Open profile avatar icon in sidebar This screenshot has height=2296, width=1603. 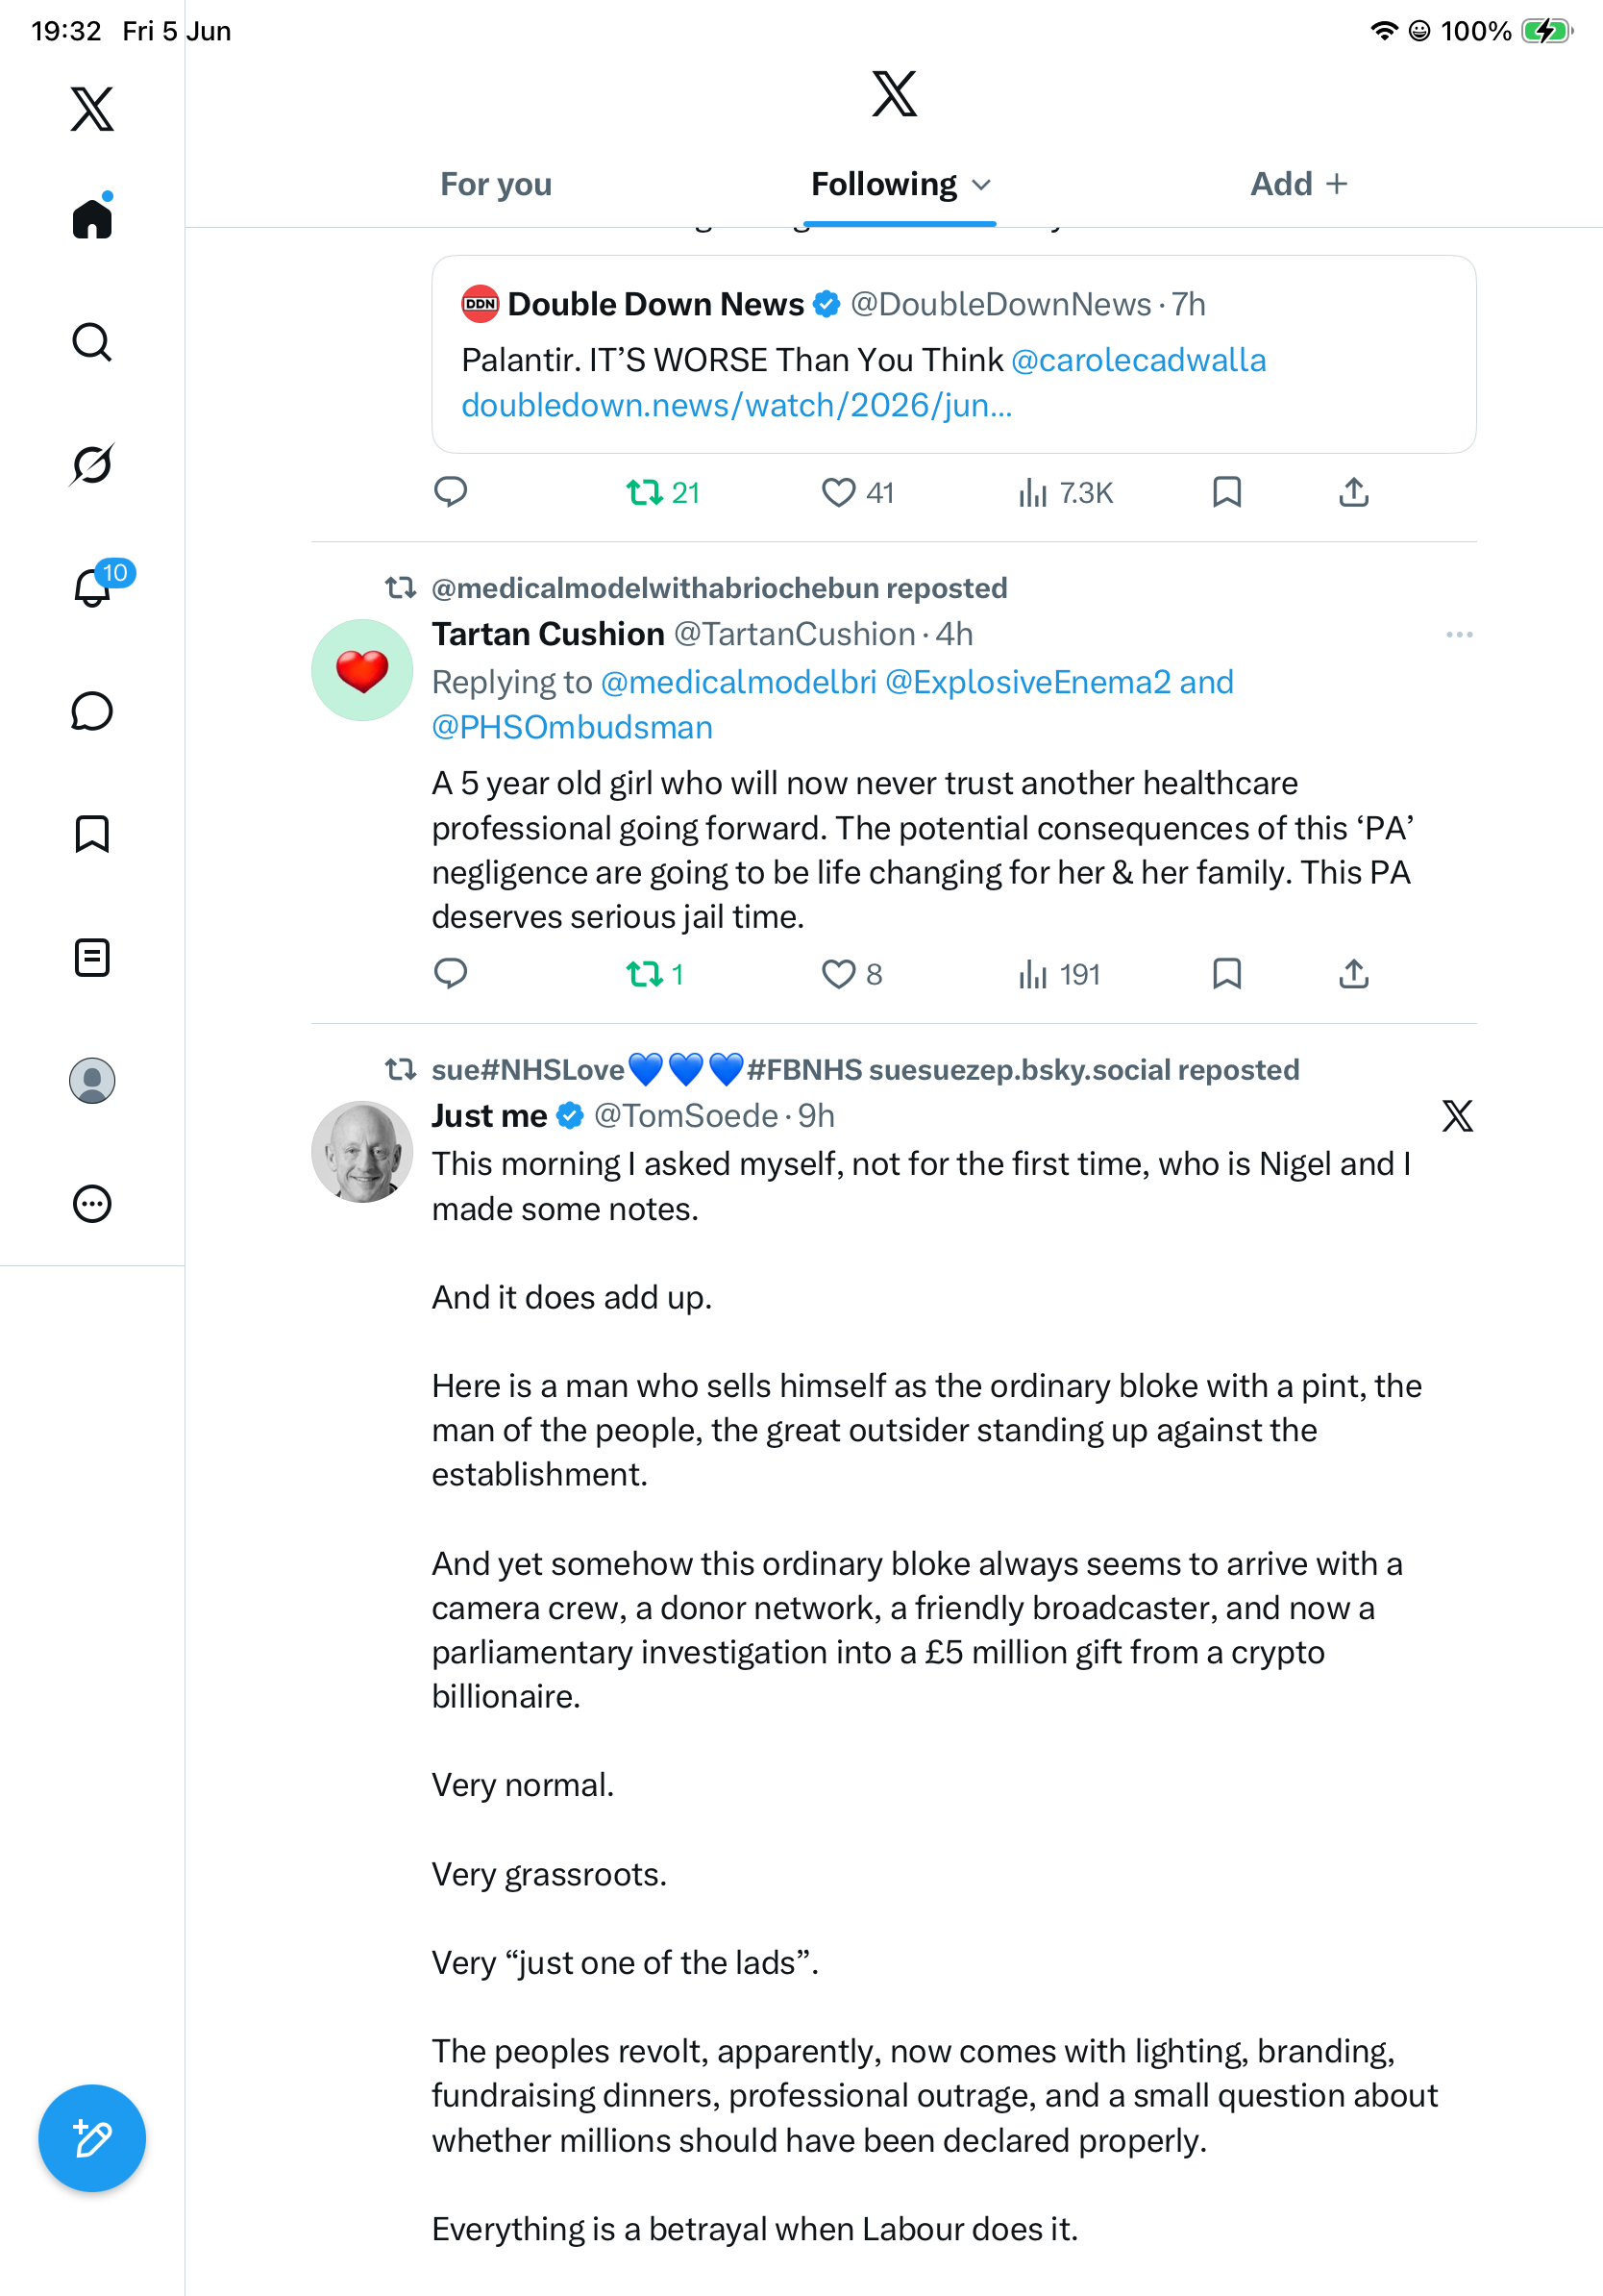pyautogui.click(x=92, y=1081)
